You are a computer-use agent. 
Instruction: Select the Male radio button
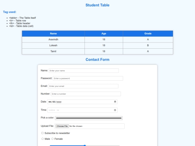tap(43, 139)
